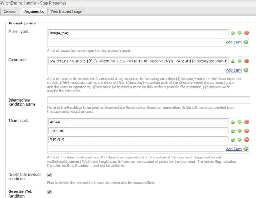Move 319:319 thumbnail up

click(233, 140)
